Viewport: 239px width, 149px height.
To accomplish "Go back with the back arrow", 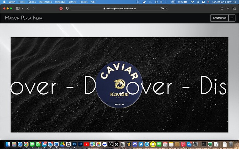I will (x=28, y=8).
